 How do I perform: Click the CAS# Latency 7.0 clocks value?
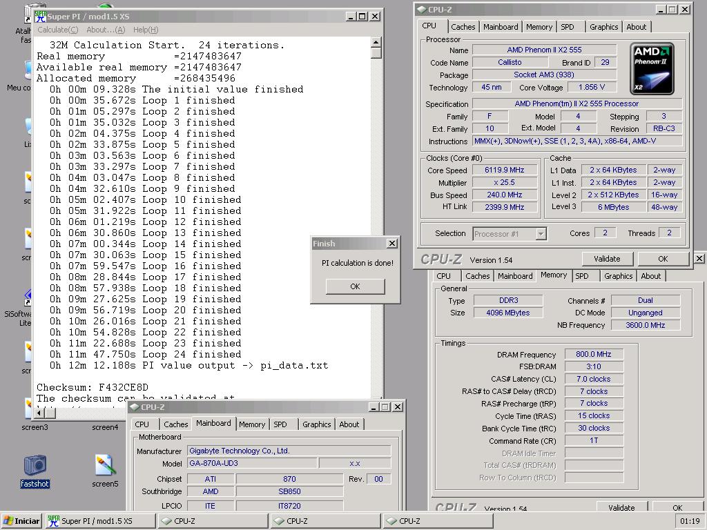point(593,379)
